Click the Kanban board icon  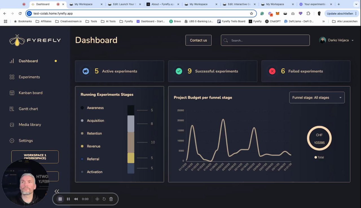point(12,93)
